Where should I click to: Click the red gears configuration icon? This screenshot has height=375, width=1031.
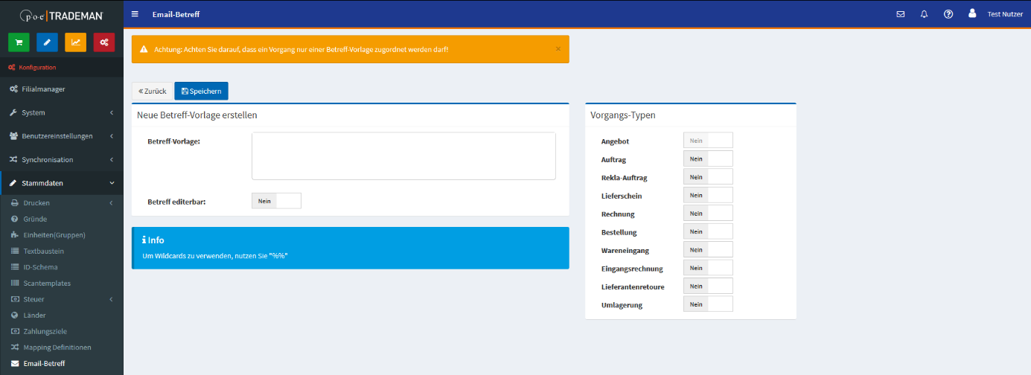[104, 42]
